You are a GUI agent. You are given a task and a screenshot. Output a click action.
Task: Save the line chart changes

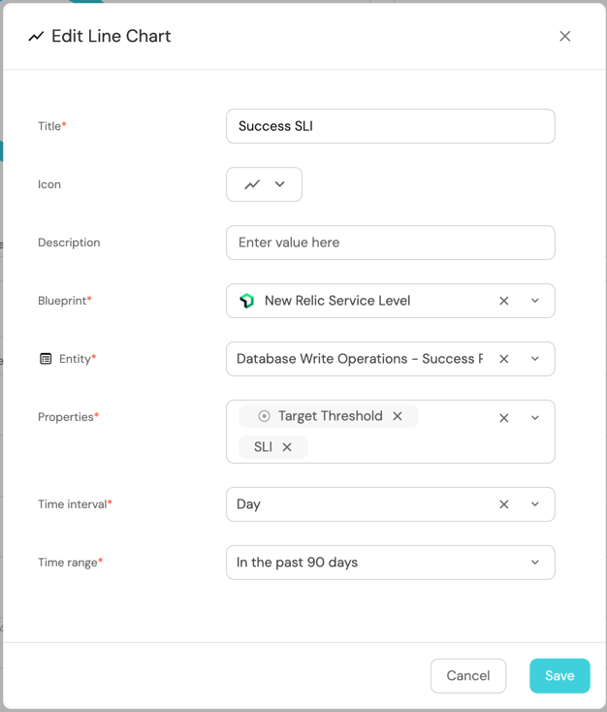point(559,676)
